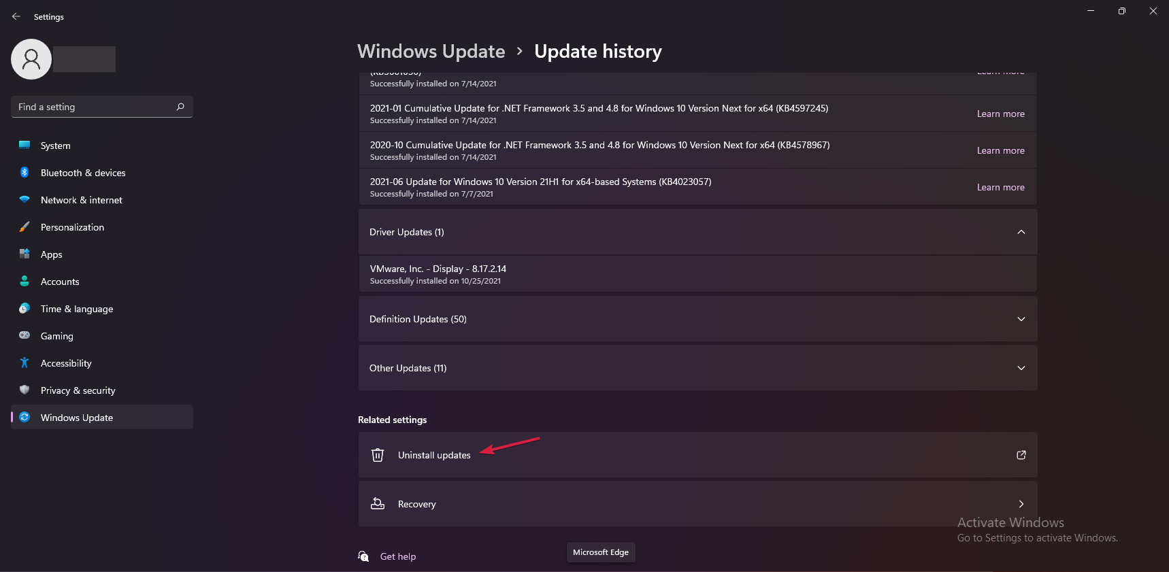Click the Find a setting search box
The image size is (1169, 572).
[x=102, y=107]
